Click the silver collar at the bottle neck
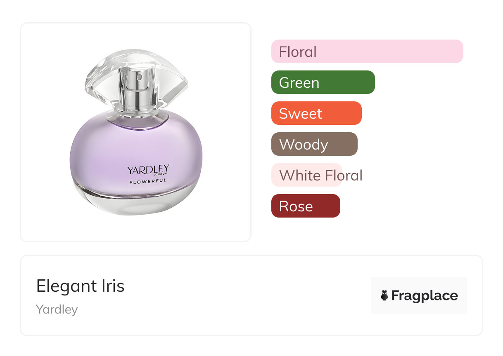The width and height of the screenshot is (503, 356). pyautogui.click(x=137, y=116)
